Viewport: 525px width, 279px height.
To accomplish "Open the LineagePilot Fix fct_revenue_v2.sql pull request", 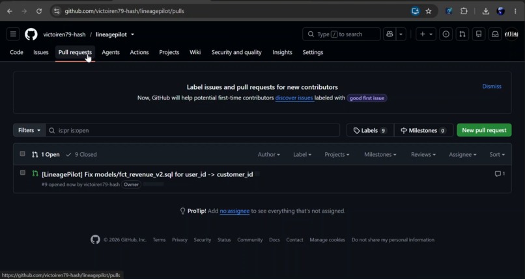I will (147, 174).
